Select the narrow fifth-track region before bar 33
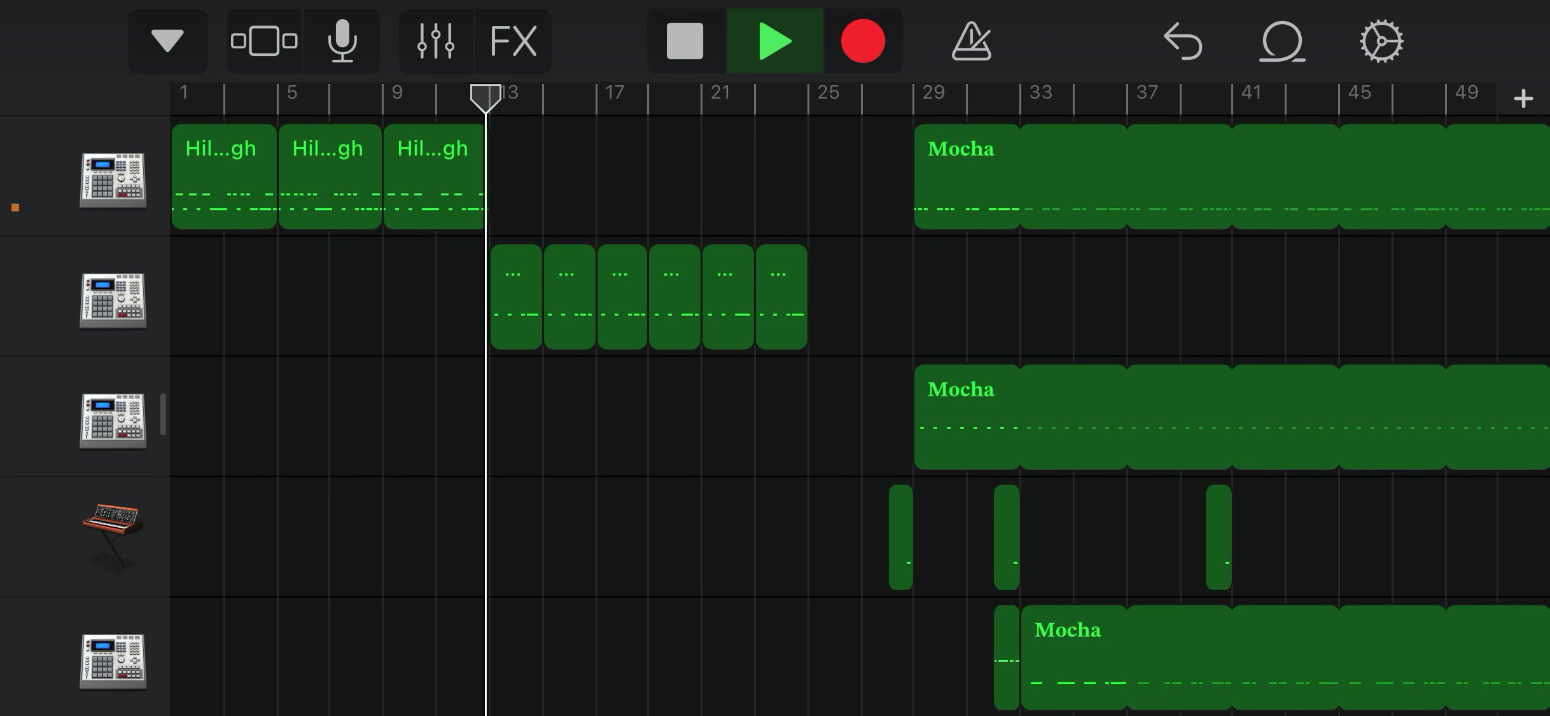 point(1007,657)
